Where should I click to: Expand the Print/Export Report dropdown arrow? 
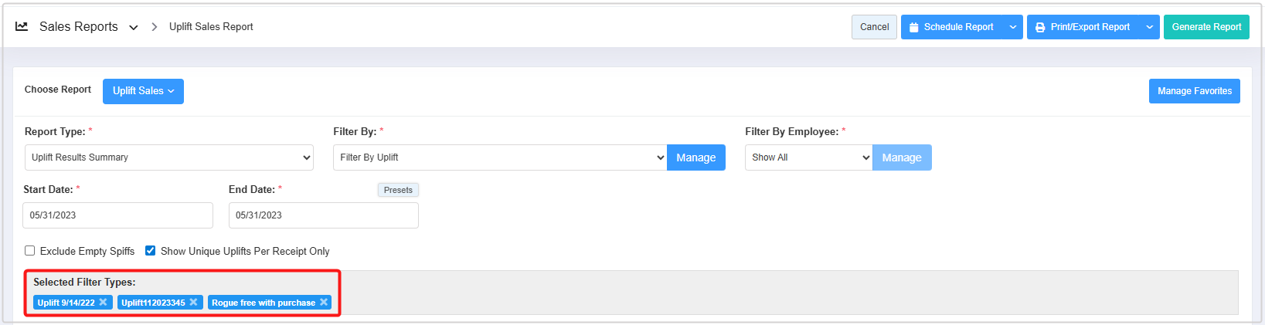tap(1149, 27)
